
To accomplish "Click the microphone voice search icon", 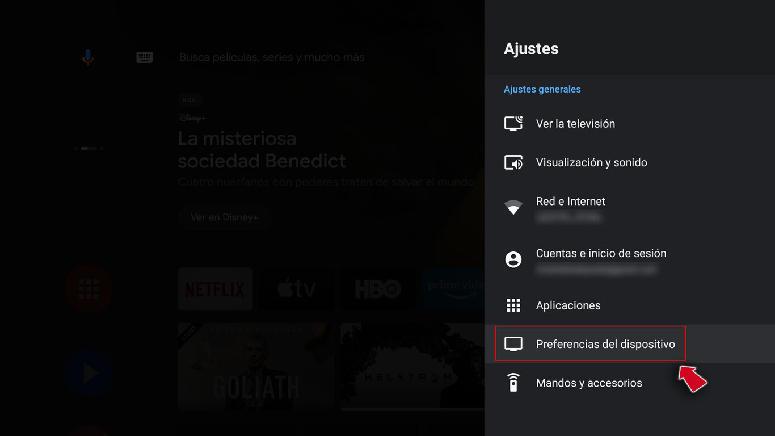I will click(87, 57).
